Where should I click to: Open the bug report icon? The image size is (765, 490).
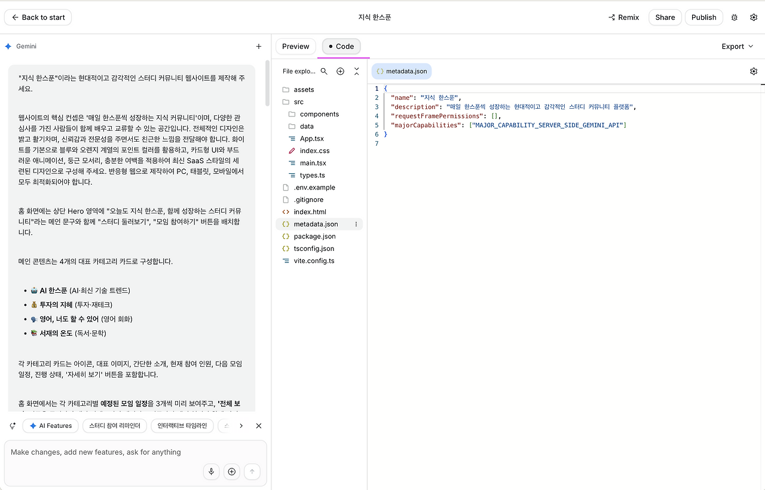(x=735, y=17)
